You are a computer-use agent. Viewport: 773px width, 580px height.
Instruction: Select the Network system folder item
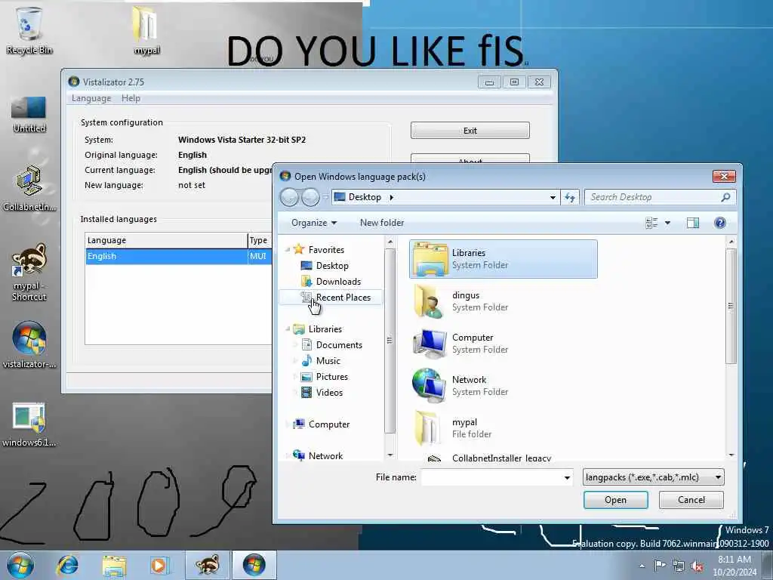pyautogui.click(x=504, y=386)
